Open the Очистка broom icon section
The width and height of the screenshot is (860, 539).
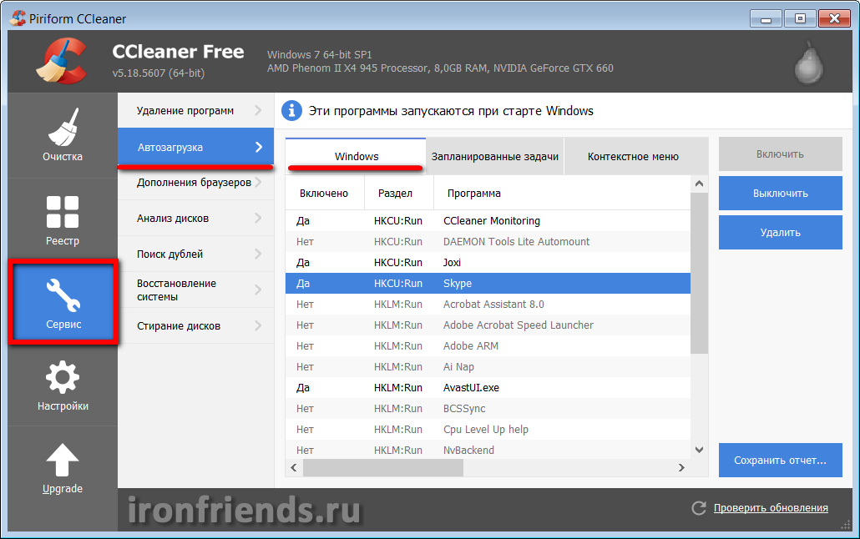[x=63, y=128]
